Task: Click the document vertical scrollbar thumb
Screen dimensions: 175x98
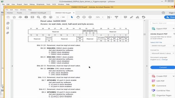Action: 145,34
